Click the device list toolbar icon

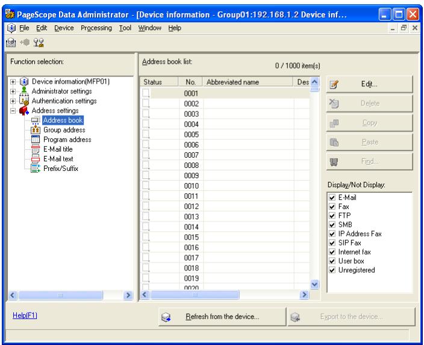click(11, 43)
